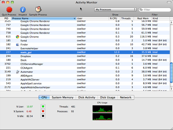Click the Sample Process icon
Image resolution: width=173 pixels, height=130 pixels.
coord(38,9)
